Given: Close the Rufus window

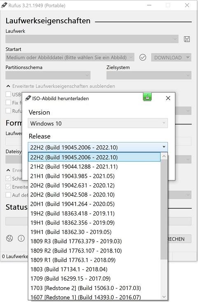Looking at the screenshot, I should click(x=187, y=5).
